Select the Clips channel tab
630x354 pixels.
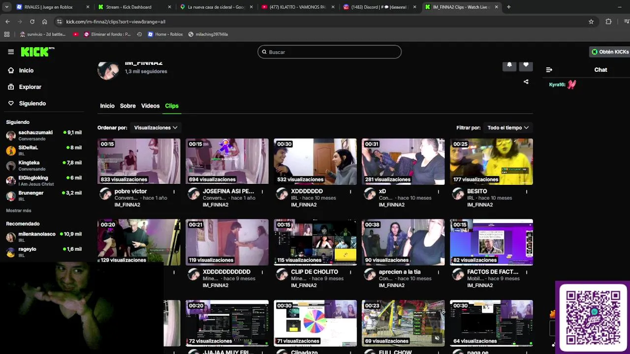172,106
